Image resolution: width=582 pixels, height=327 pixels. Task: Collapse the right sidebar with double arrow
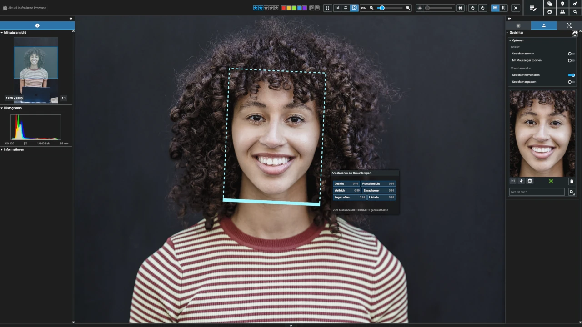(x=509, y=18)
